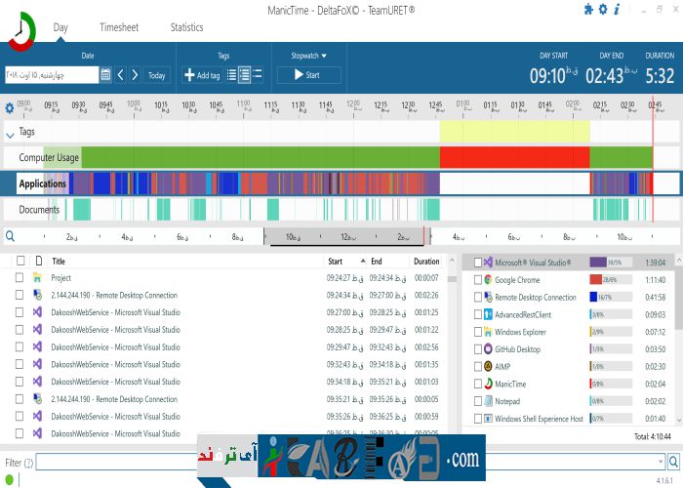
Task: Open the Statistics tab
Action: 186,28
